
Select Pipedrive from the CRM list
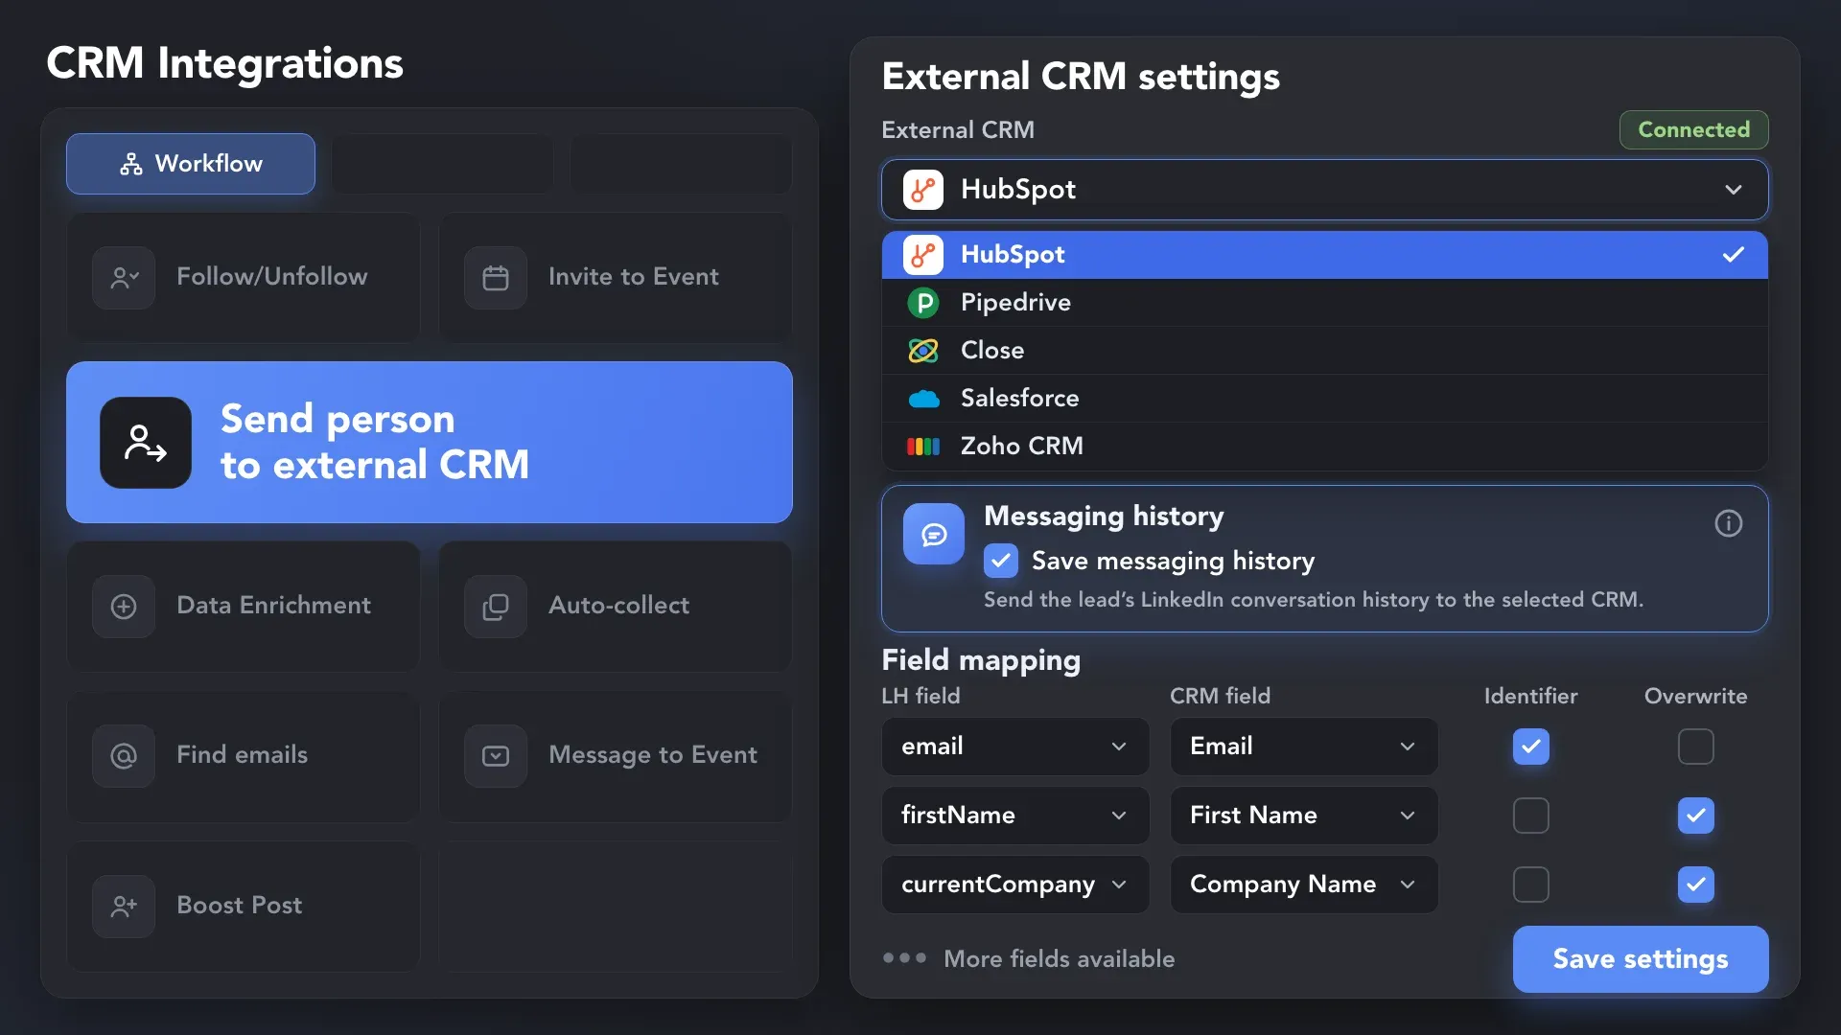tap(1325, 303)
